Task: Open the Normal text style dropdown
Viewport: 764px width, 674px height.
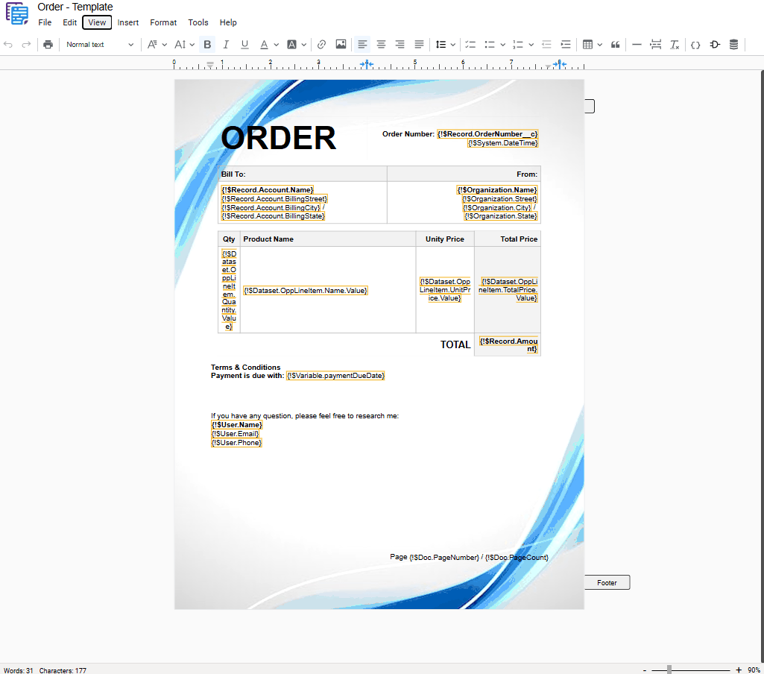Action: [x=99, y=44]
